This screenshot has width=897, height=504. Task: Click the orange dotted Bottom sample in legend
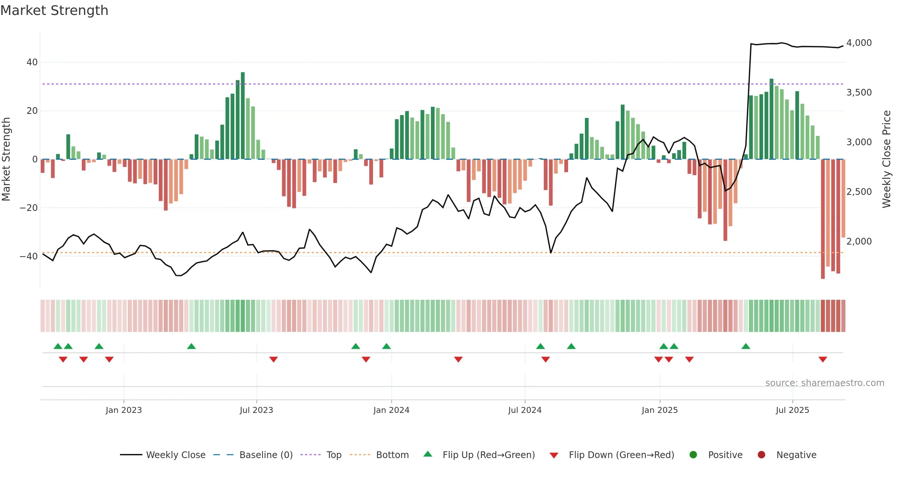[x=360, y=455]
